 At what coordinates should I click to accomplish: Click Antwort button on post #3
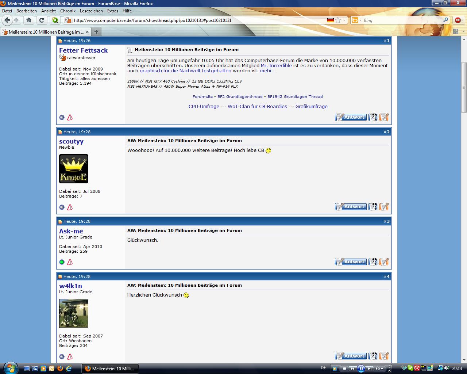[351, 262]
